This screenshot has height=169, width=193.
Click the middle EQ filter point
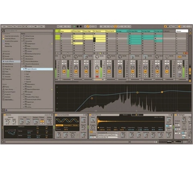(138, 93)
